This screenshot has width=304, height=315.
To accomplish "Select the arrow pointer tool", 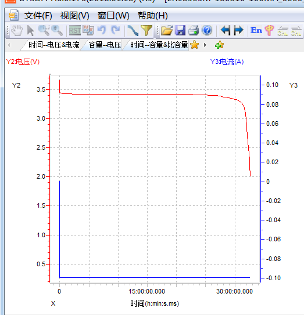I will pos(30,31).
